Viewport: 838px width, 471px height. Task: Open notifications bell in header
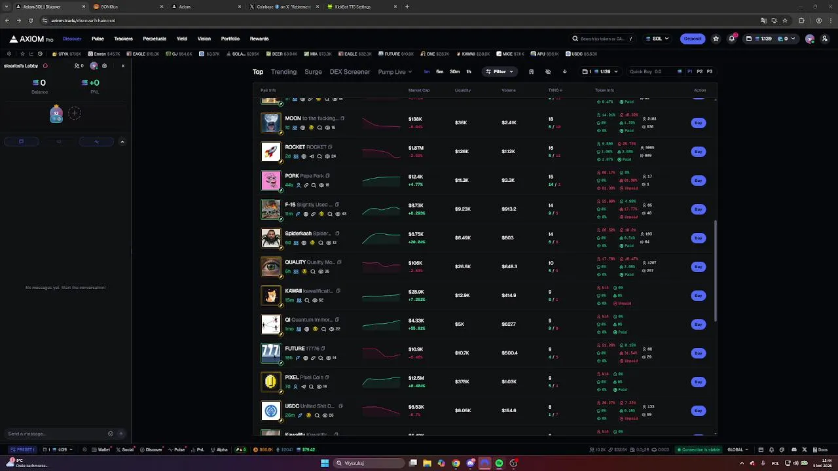point(731,39)
